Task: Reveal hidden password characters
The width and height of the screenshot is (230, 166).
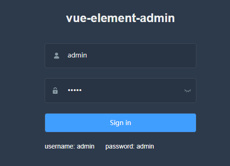Action: point(188,91)
